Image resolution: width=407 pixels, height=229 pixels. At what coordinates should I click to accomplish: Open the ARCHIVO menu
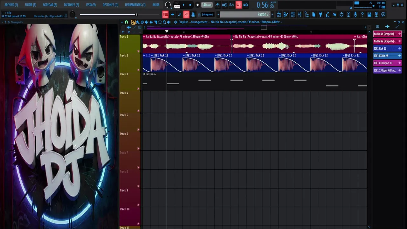point(11,5)
